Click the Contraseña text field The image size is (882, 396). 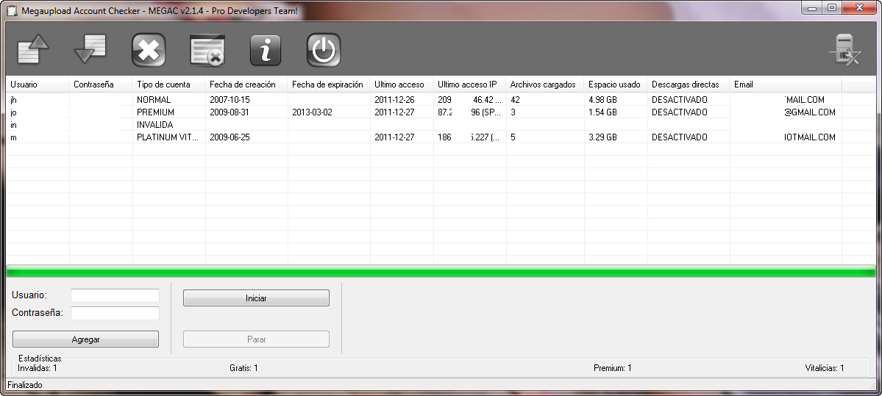click(x=115, y=313)
